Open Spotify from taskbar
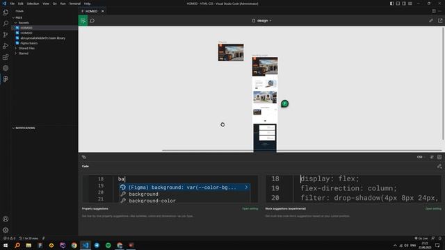Viewport: 445px width, 250px height. click(x=108, y=245)
